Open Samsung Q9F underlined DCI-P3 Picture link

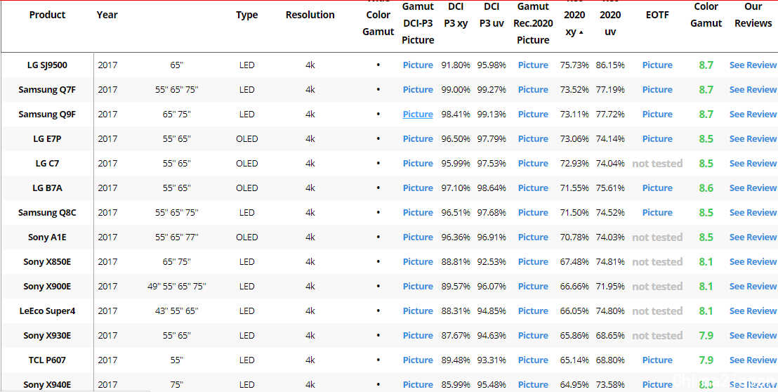pyautogui.click(x=418, y=114)
